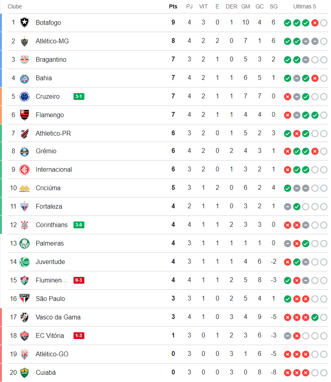This screenshot has height=382, width=331.
Task: Click the Fluminense 0-3 score badge
Action: (79, 280)
